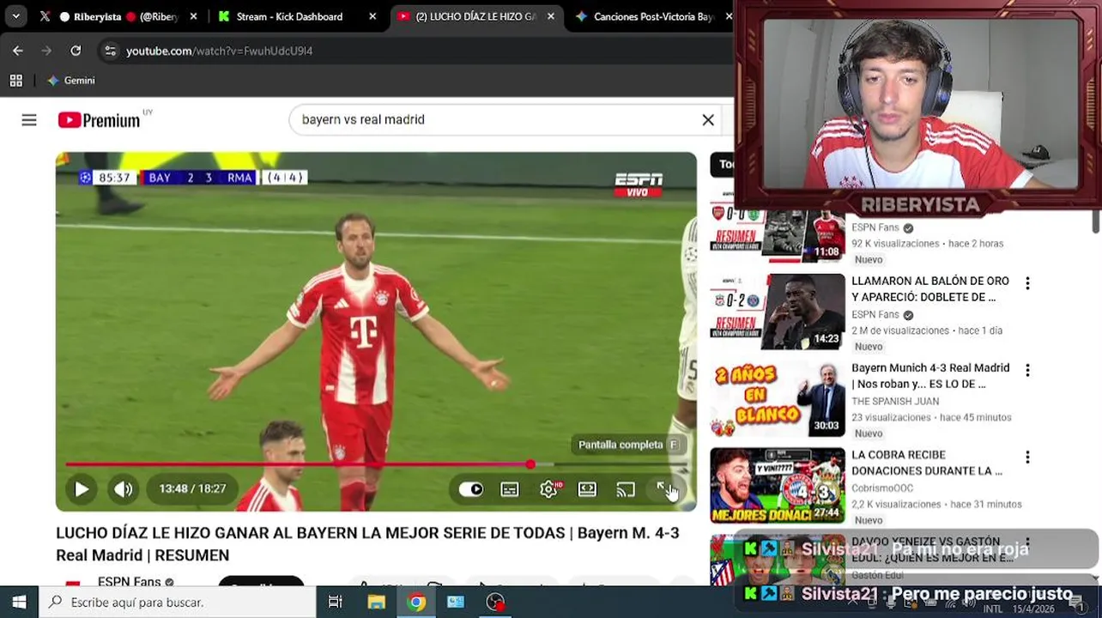The image size is (1102, 618).
Task: Open THE SPANISH JUAN channel name
Action: pyautogui.click(x=895, y=402)
